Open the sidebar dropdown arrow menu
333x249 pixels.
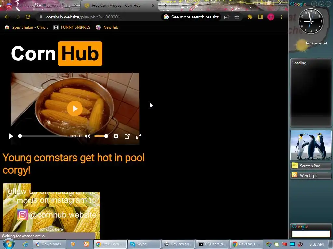[x=321, y=4]
